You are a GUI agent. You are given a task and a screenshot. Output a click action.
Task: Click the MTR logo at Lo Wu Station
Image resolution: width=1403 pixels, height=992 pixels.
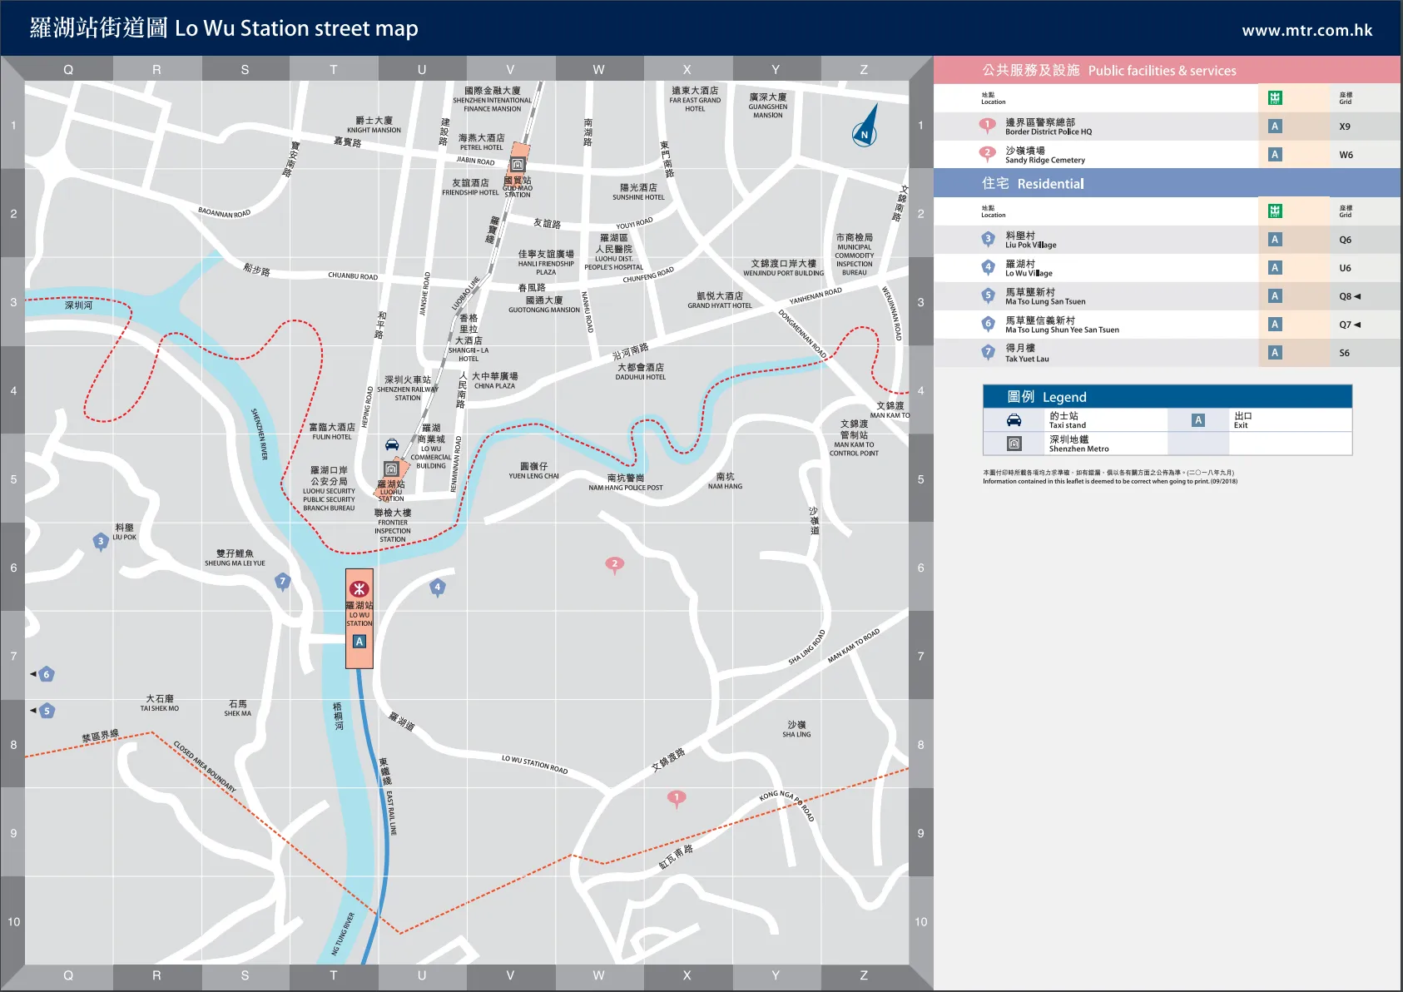(x=359, y=588)
